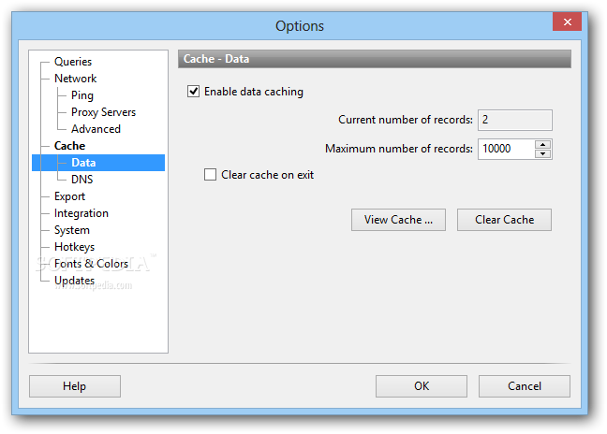Open Fonts & Colors settings

(x=91, y=264)
